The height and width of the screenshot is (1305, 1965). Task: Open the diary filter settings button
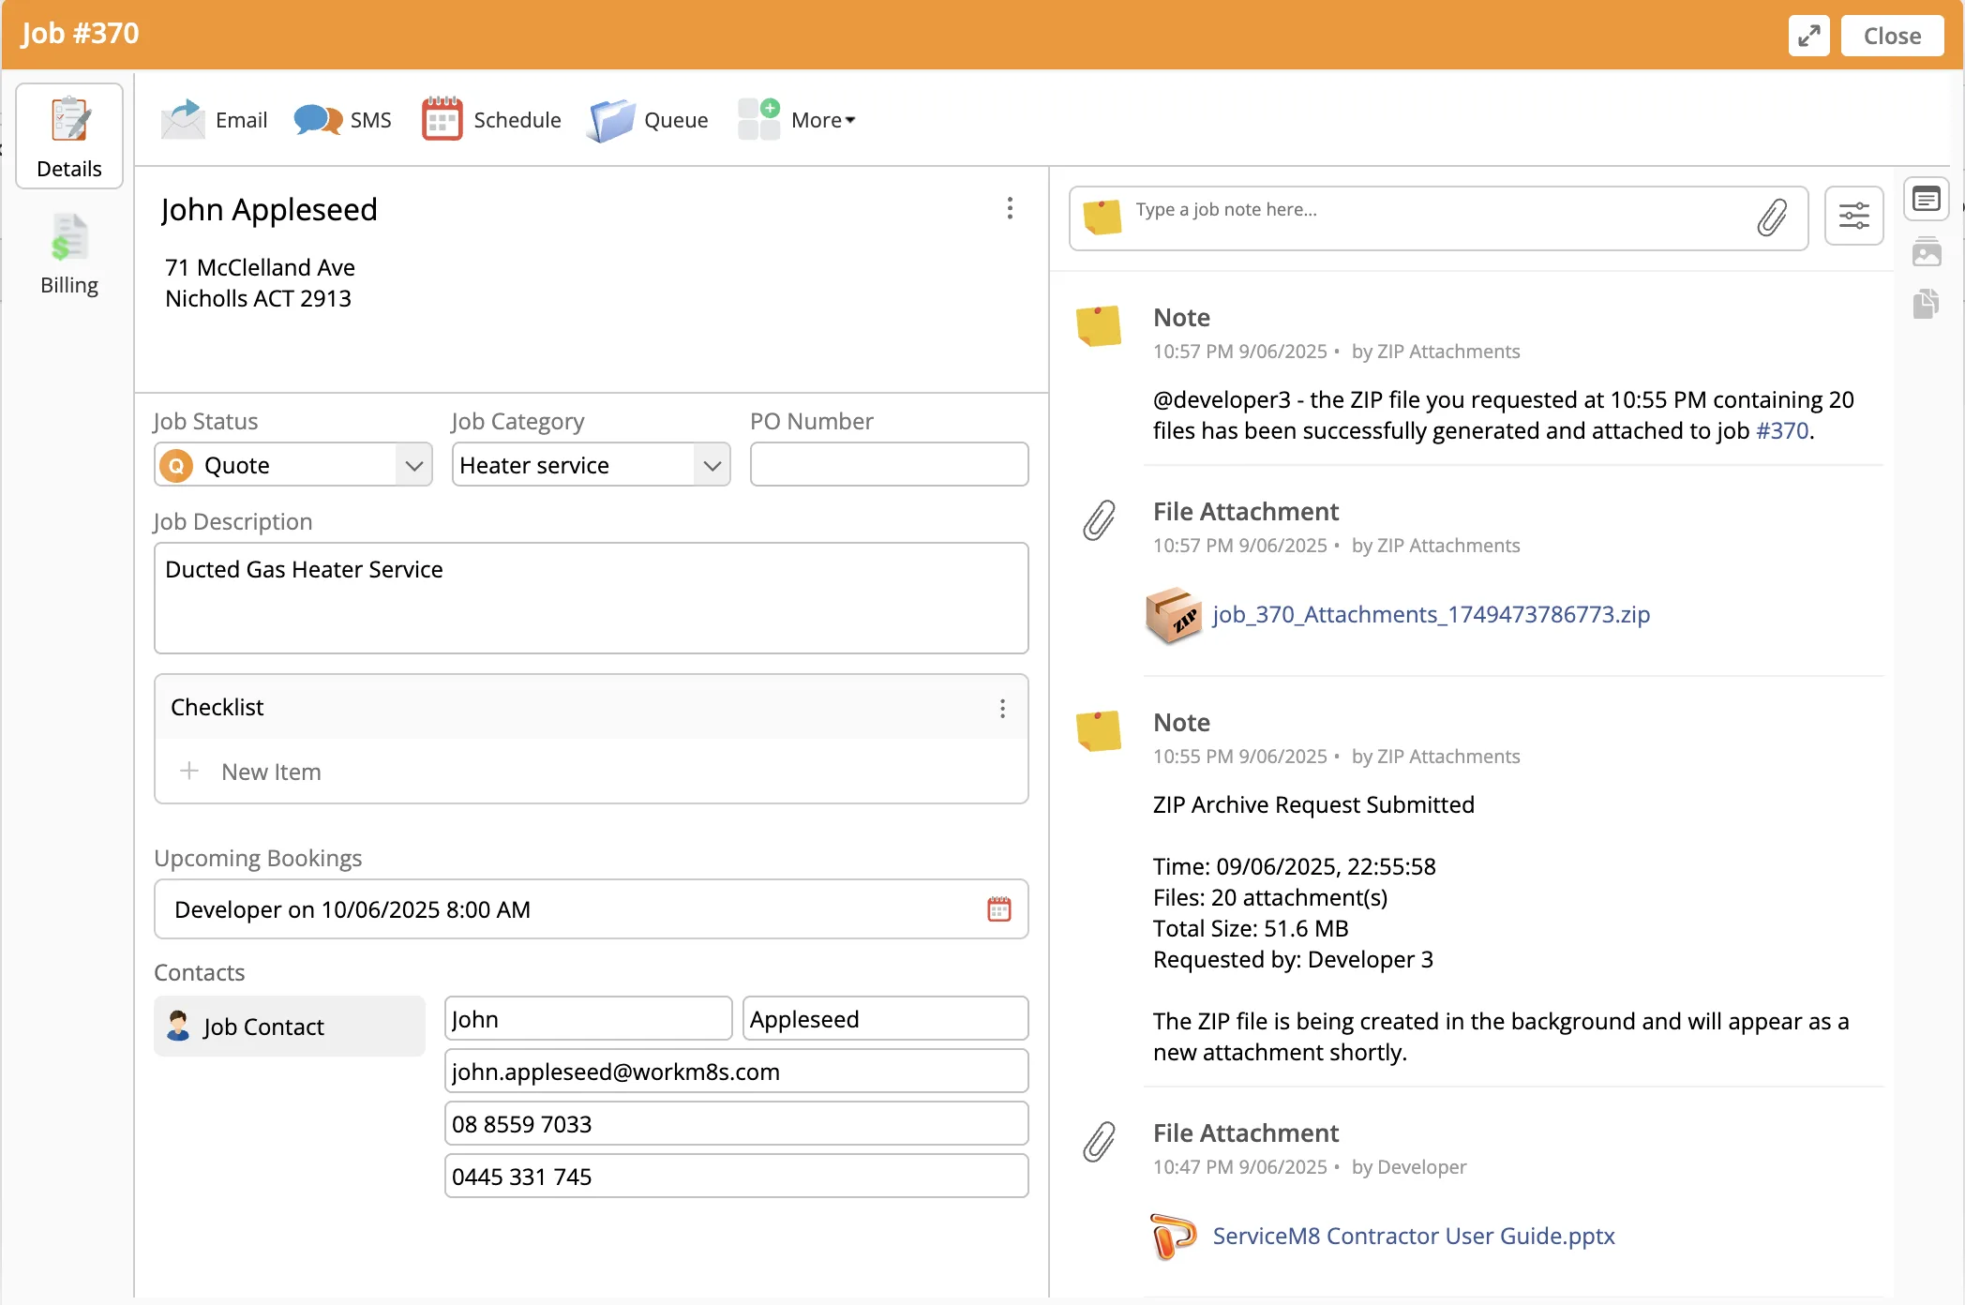coord(1853,217)
